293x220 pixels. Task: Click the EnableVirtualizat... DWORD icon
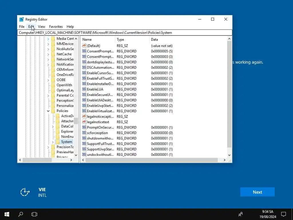[84, 111]
